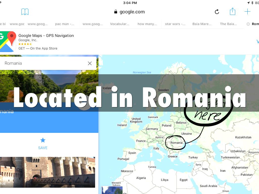This screenshot has height=194, width=259.
Task: Switch to the "pac man" tab
Action: [64, 24]
